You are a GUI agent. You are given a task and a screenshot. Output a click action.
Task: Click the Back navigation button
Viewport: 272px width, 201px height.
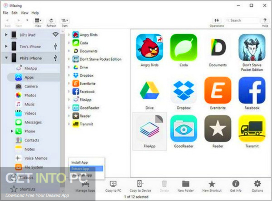pyautogui.click(x=7, y=22)
